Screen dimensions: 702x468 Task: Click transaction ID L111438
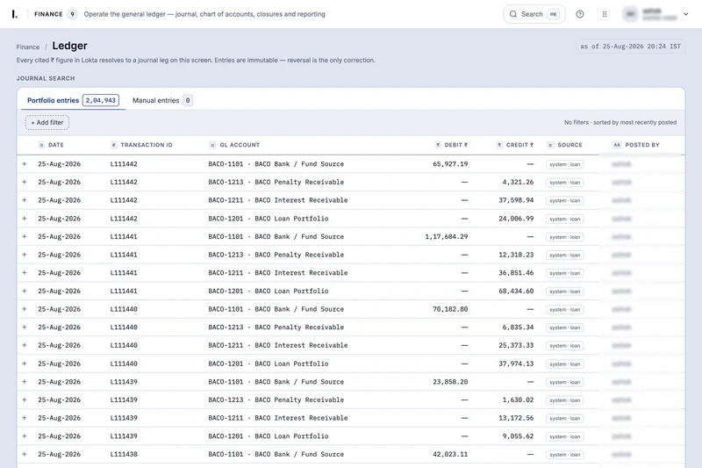pyautogui.click(x=124, y=454)
